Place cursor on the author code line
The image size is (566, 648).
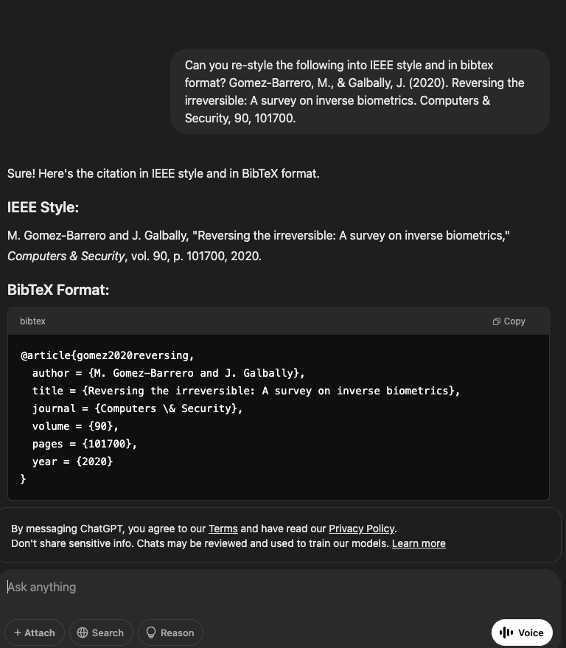tap(168, 373)
